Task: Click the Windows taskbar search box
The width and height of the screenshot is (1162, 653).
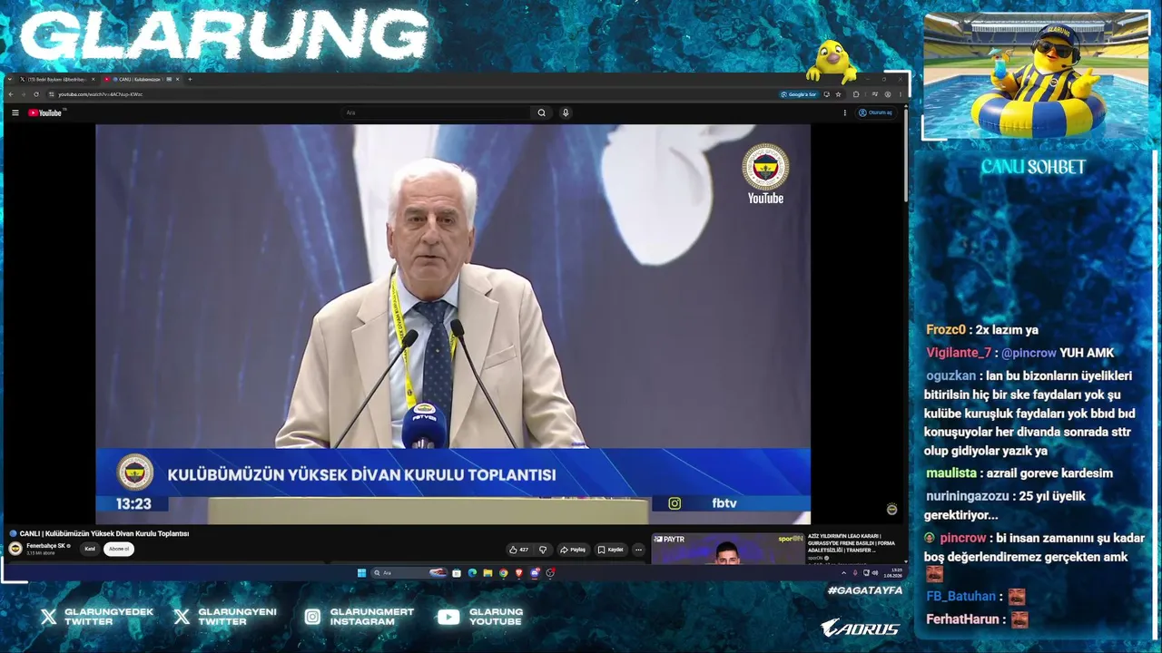Action: (x=409, y=573)
